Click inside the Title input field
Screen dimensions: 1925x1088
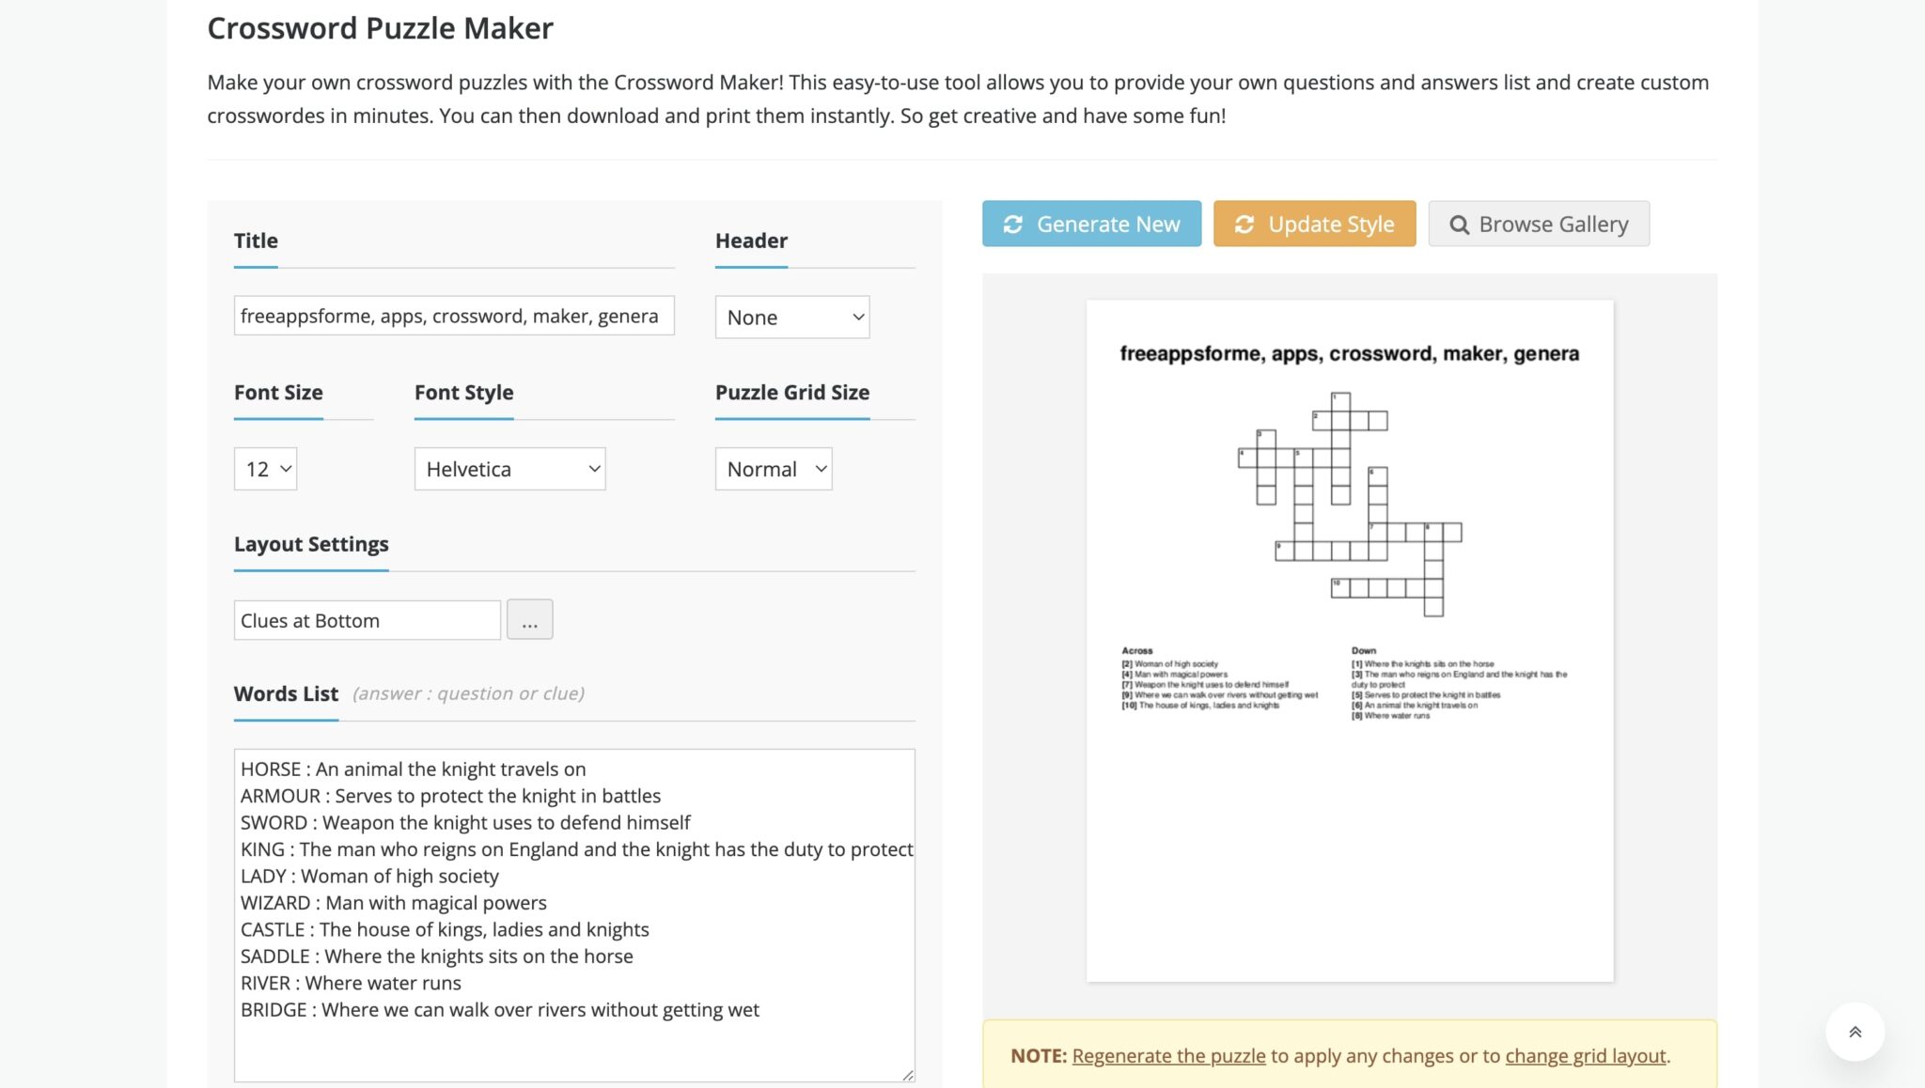pos(454,317)
